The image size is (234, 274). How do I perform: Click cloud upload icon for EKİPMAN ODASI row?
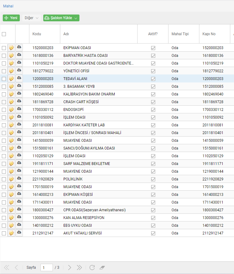(19, 47)
